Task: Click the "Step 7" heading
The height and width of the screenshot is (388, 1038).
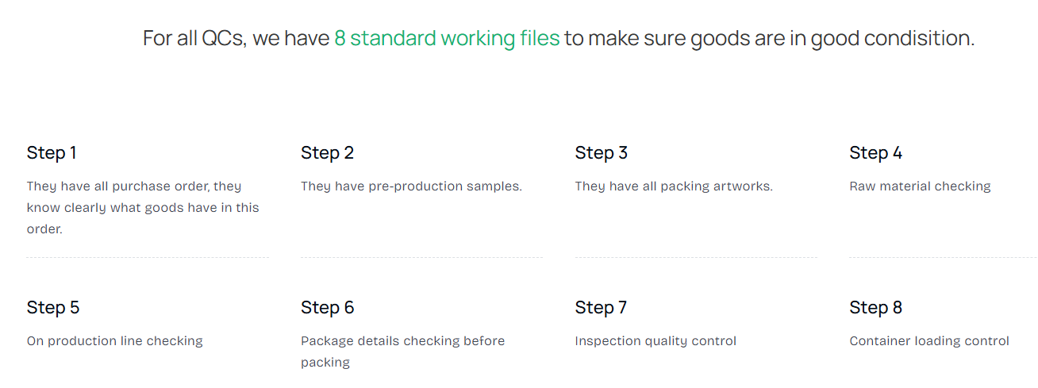Action: pos(601,307)
